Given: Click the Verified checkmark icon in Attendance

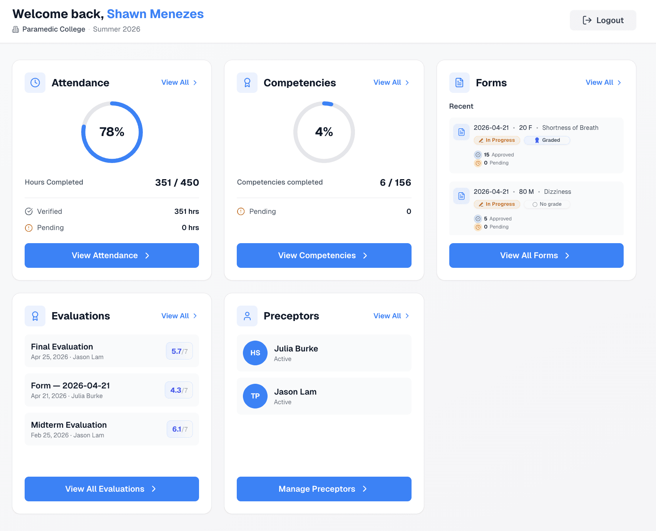Looking at the screenshot, I should tap(29, 212).
